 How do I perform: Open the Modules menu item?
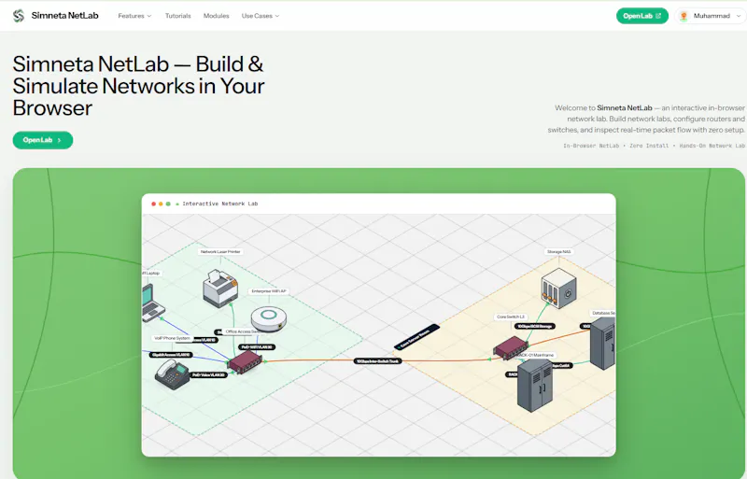(217, 16)
